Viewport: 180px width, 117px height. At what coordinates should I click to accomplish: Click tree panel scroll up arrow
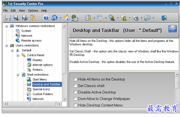(x=64, y=26)
